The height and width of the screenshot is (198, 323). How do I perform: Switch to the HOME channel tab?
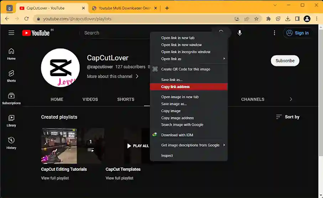[57, 99]
